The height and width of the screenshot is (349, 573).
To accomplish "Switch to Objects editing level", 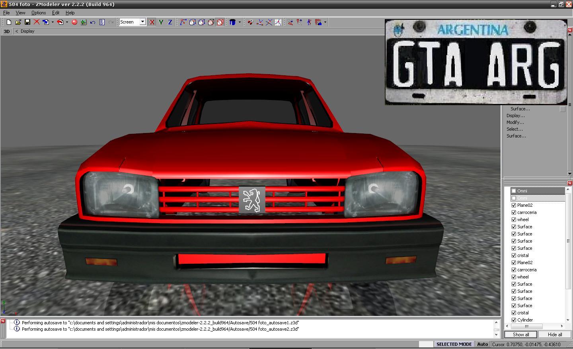I will (x=211, y=22).
